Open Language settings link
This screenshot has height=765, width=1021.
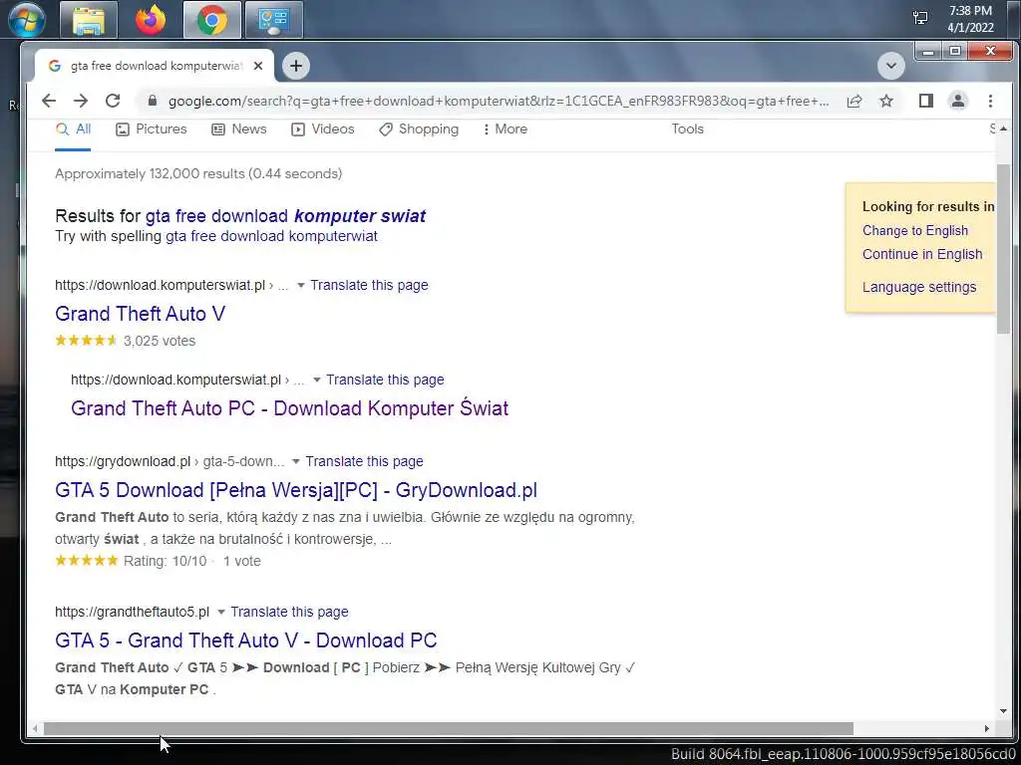919,287
